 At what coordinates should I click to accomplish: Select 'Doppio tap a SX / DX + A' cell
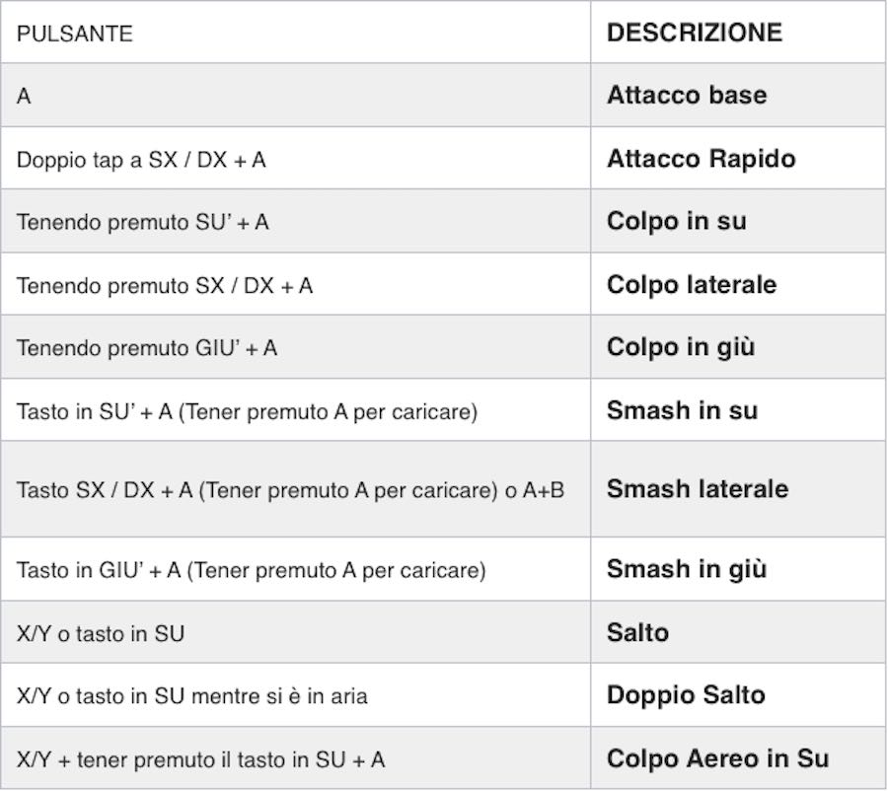pyautogui.click(x=296, y=159)
